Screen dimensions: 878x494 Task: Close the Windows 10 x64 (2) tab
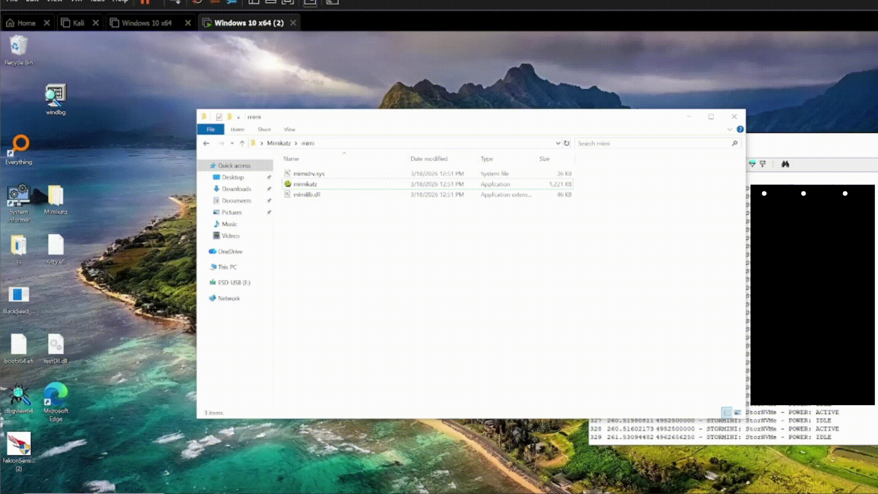(293, 23)
